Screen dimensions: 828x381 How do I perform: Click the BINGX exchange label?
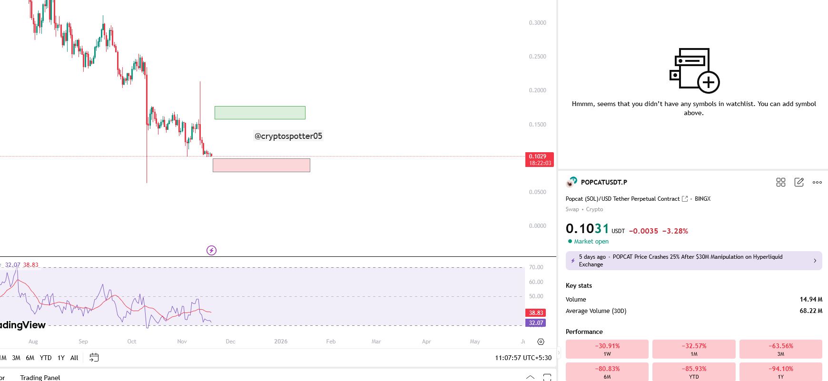[702, 199]
